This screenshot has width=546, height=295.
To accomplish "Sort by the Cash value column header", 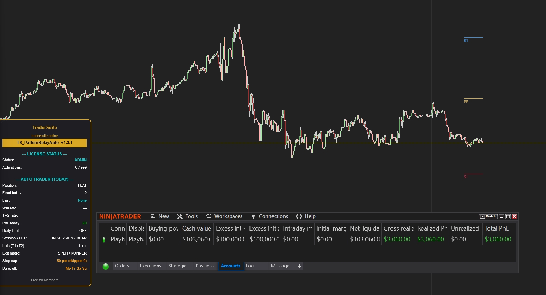I will [197, 228].
